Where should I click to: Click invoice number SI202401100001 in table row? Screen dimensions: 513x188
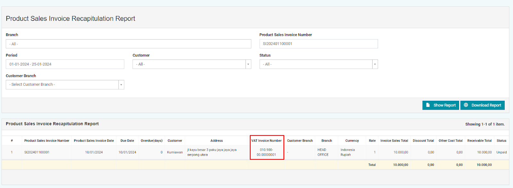coord(37,152)
